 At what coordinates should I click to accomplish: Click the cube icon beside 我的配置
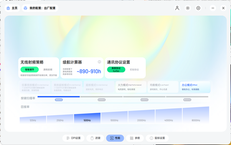[26, 8]
